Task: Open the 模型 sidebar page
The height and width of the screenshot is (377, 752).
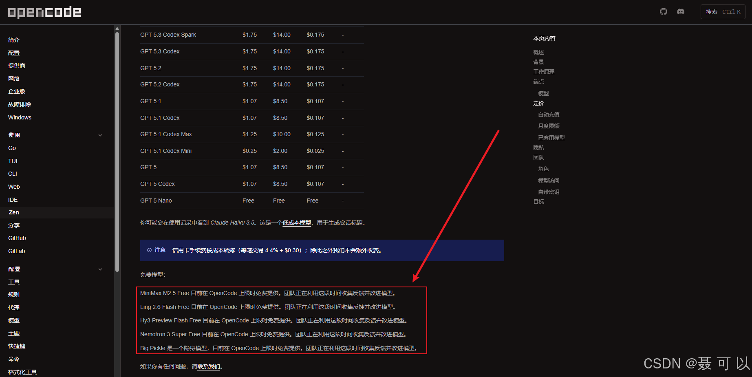Action: tap(14, 320)
